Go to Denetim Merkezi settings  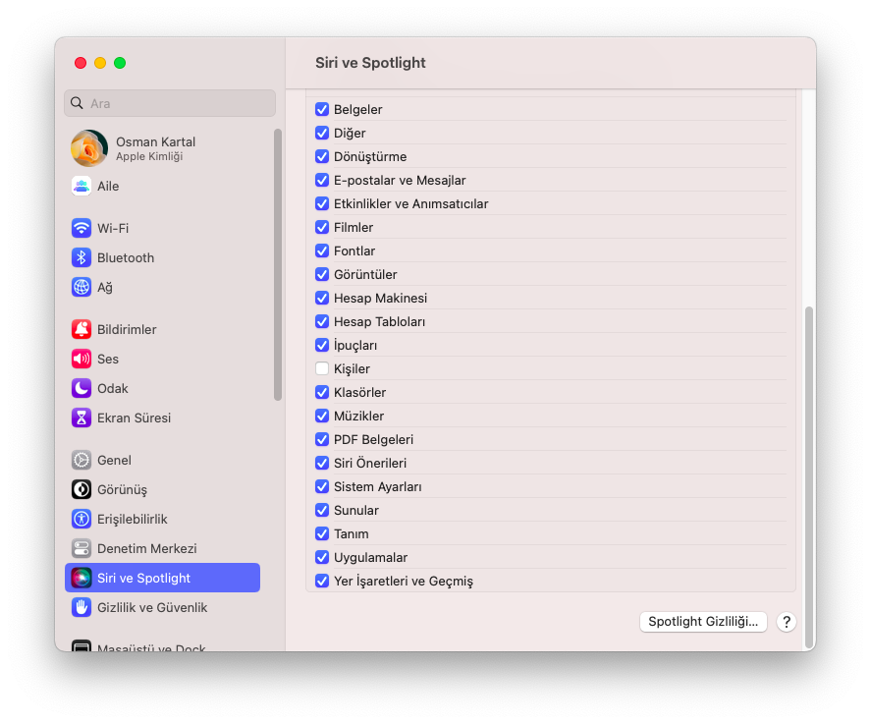tap(146, 548)
